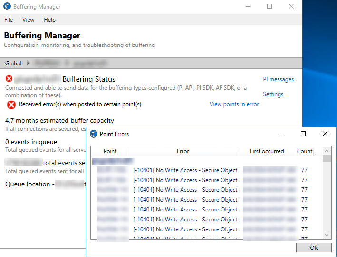Sort by the Count column header
The image size is (337, 257).
pyautogui.click(x=305, y=151)
